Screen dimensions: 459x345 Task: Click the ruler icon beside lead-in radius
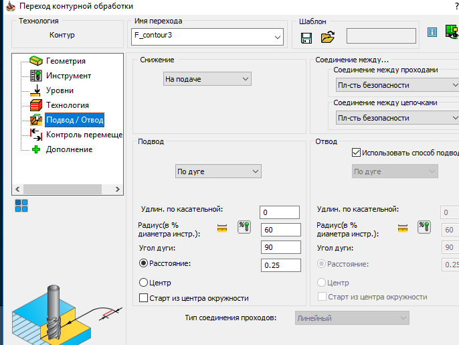[223, 228]
